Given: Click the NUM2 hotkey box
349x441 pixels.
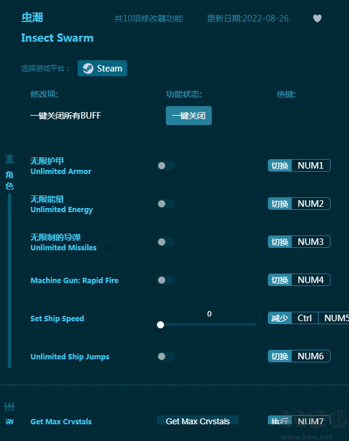Looking at the screenshot, I should (311, 204).
